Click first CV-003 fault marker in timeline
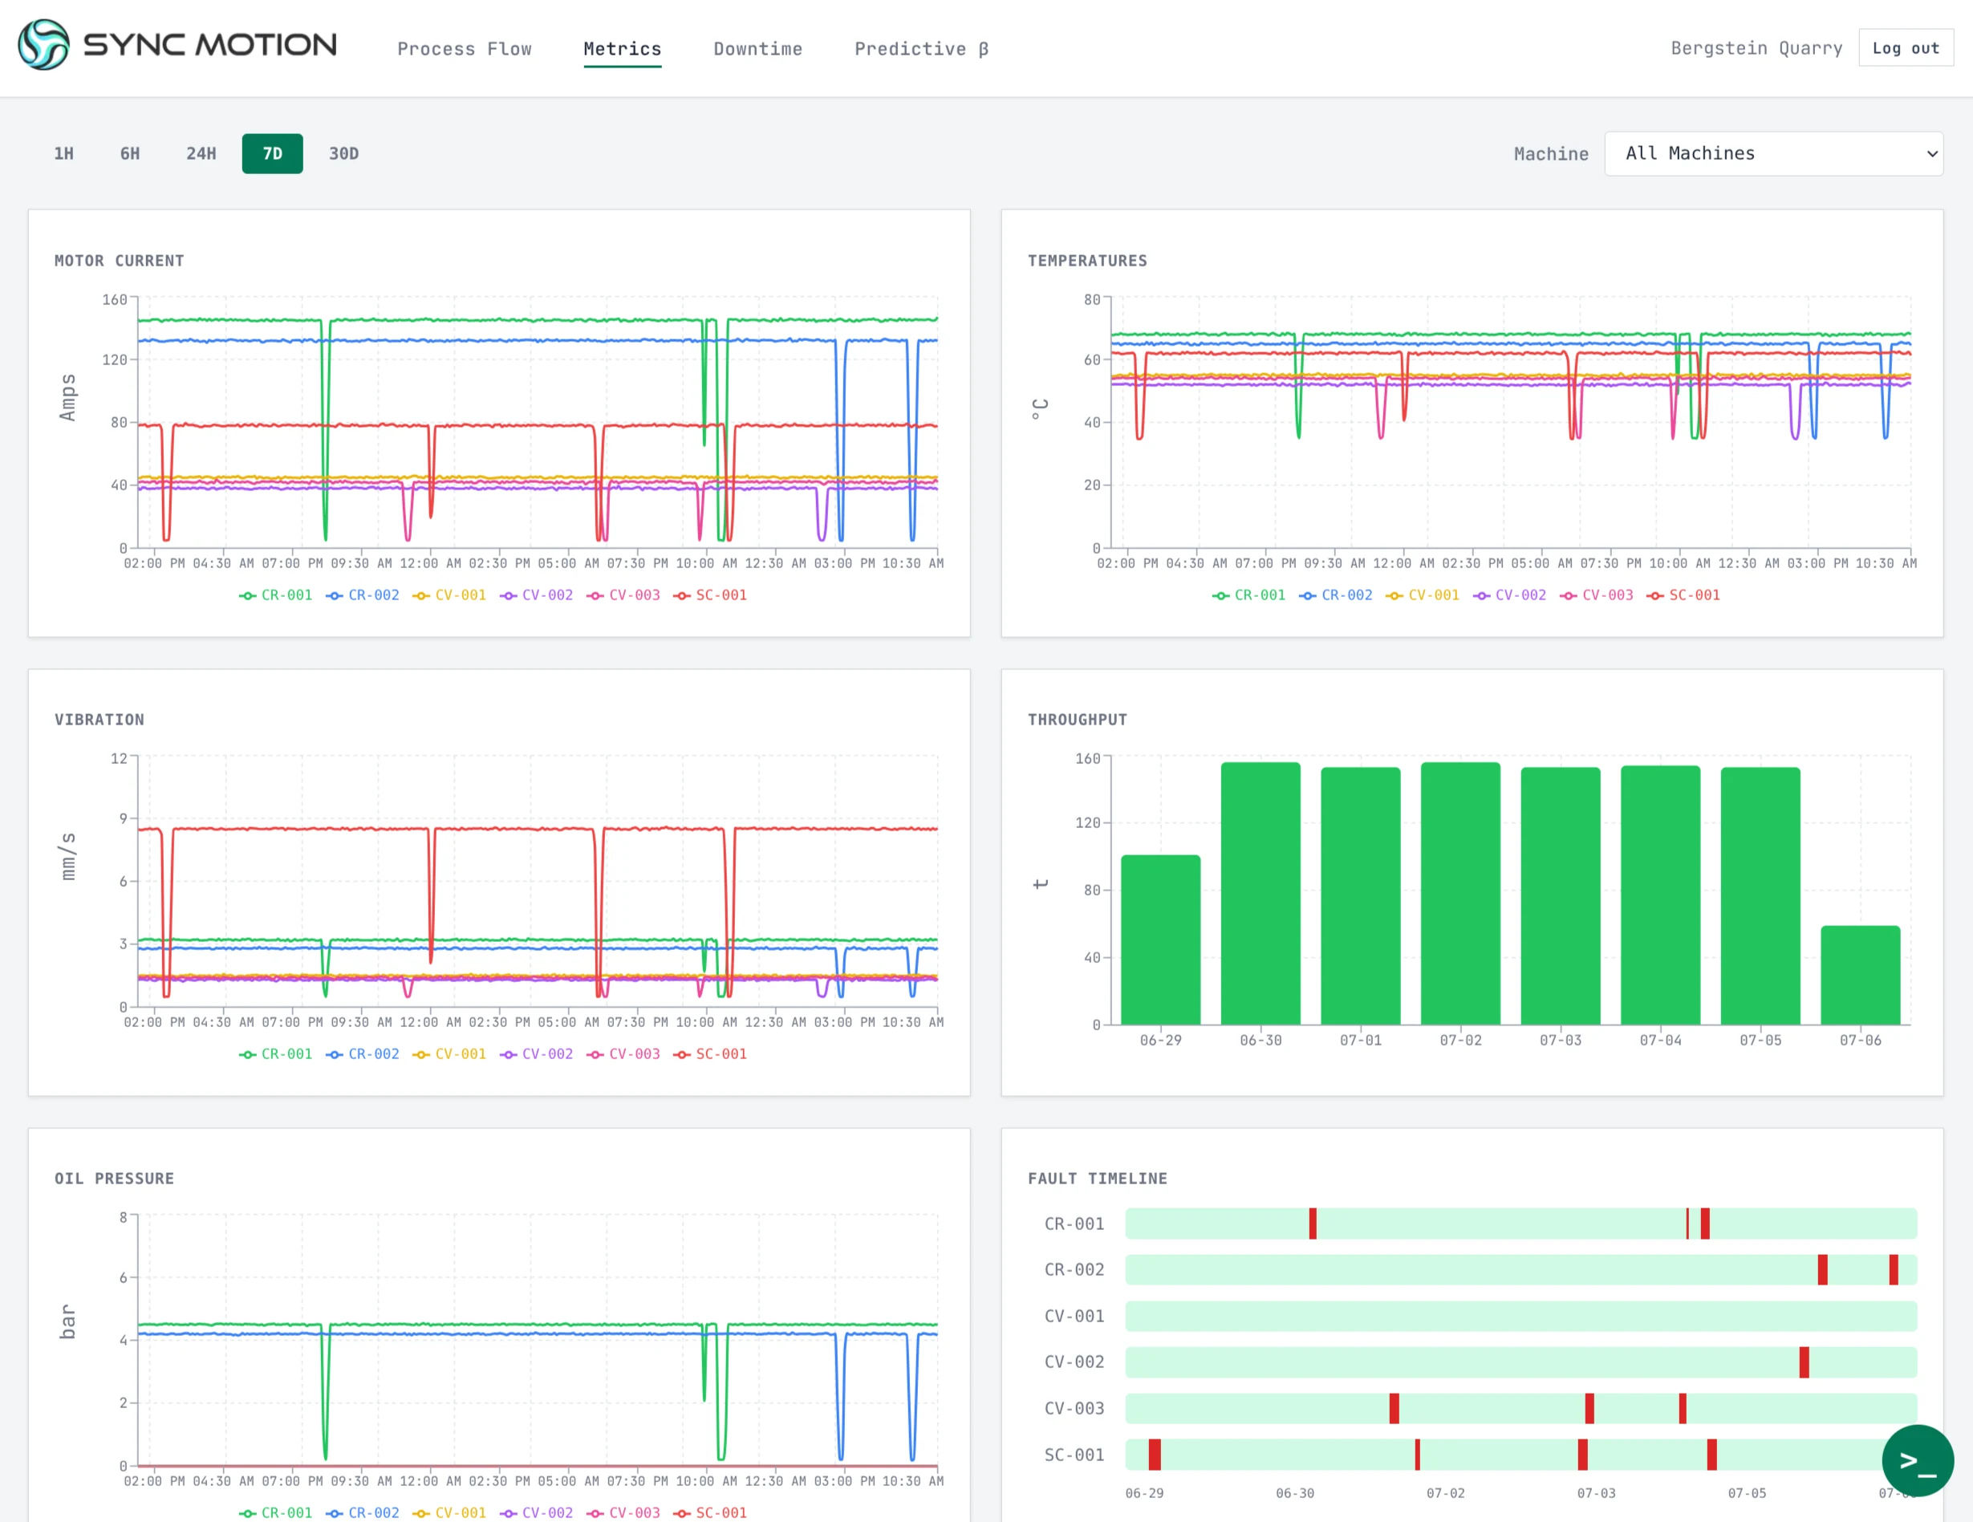The width and height of the screenshot is (1973, 1522). click(1394, 1408)
